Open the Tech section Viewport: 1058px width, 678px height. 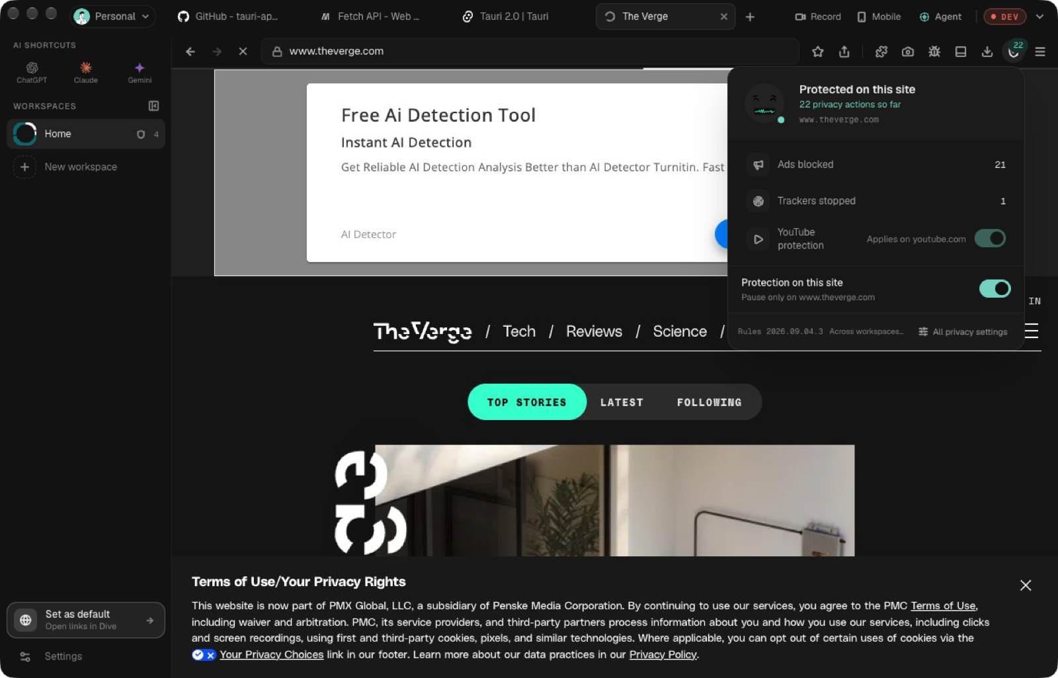coord(519,331)
